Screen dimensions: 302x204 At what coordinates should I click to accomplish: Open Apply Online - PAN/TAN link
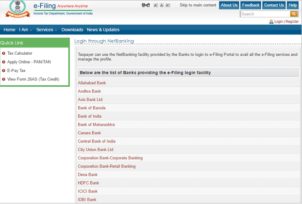click(29, 62)
